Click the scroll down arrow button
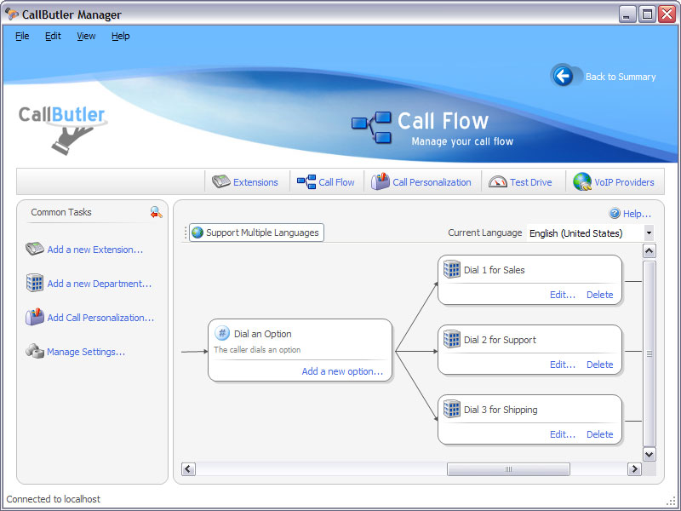This screenshot has height=511, width=681. 650,455
